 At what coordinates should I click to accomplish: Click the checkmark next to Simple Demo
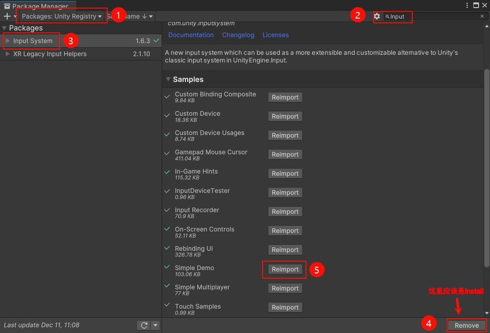[x=167, y=267]
